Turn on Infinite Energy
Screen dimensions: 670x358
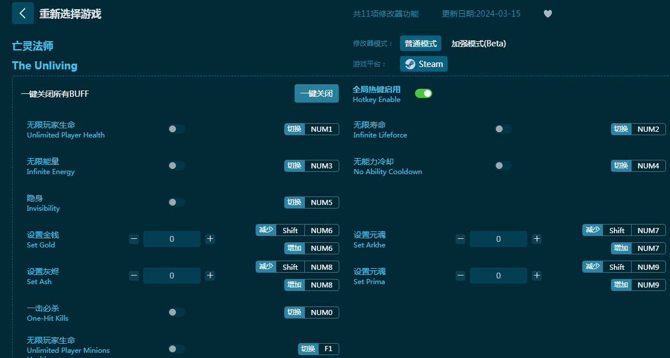[177, 166]
